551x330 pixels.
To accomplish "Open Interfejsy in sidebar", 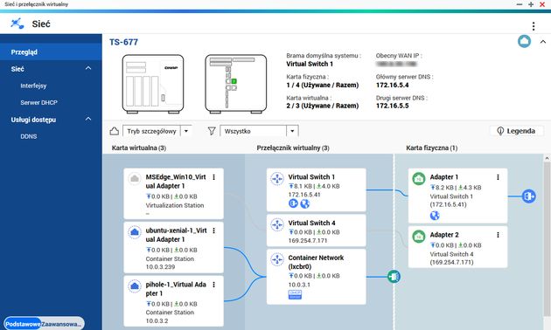I will coord(33,86).
